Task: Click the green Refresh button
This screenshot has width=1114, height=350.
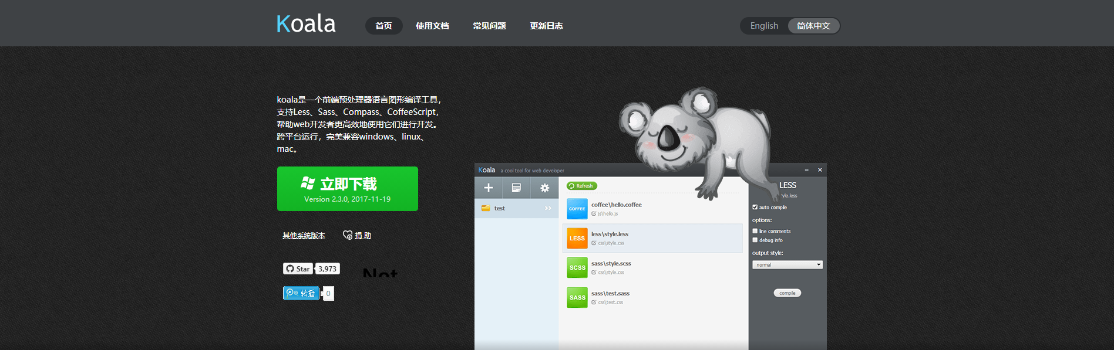Action: click(x=581, y=186)
